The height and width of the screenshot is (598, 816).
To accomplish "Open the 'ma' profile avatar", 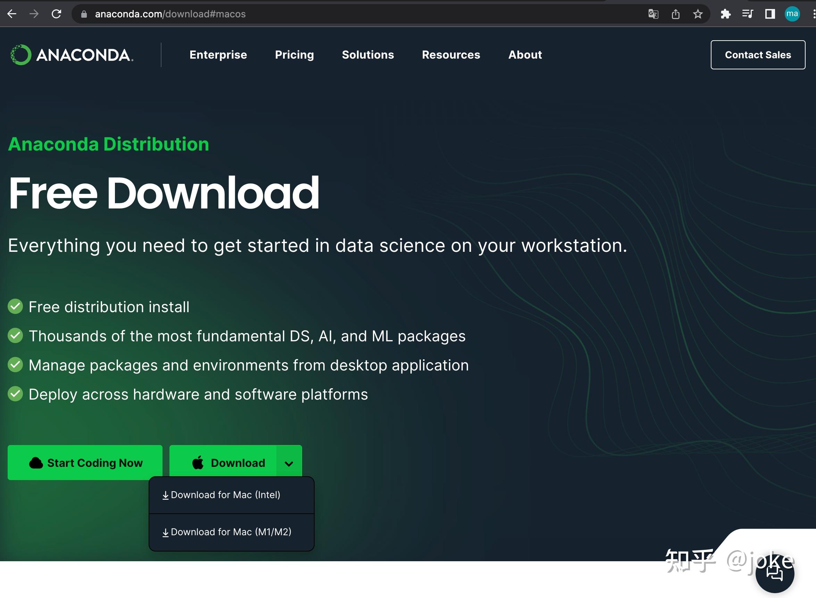I will [x=792, y=14].
